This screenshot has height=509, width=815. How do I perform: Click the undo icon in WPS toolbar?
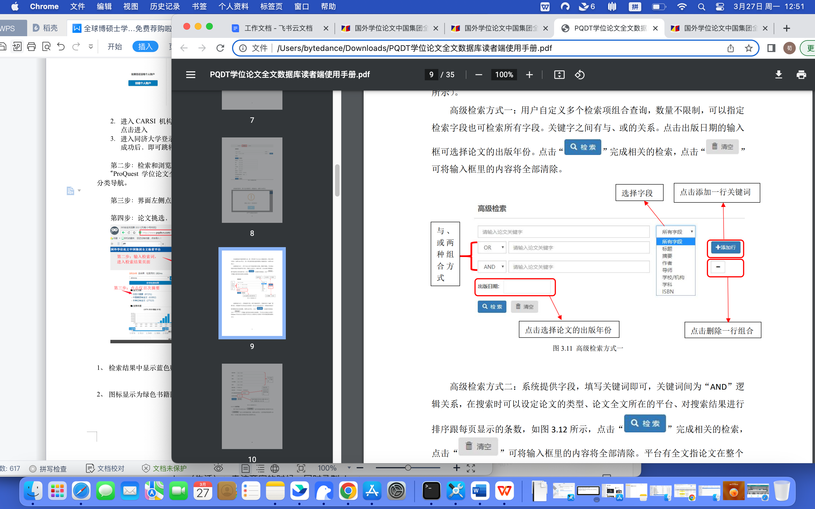61,46
